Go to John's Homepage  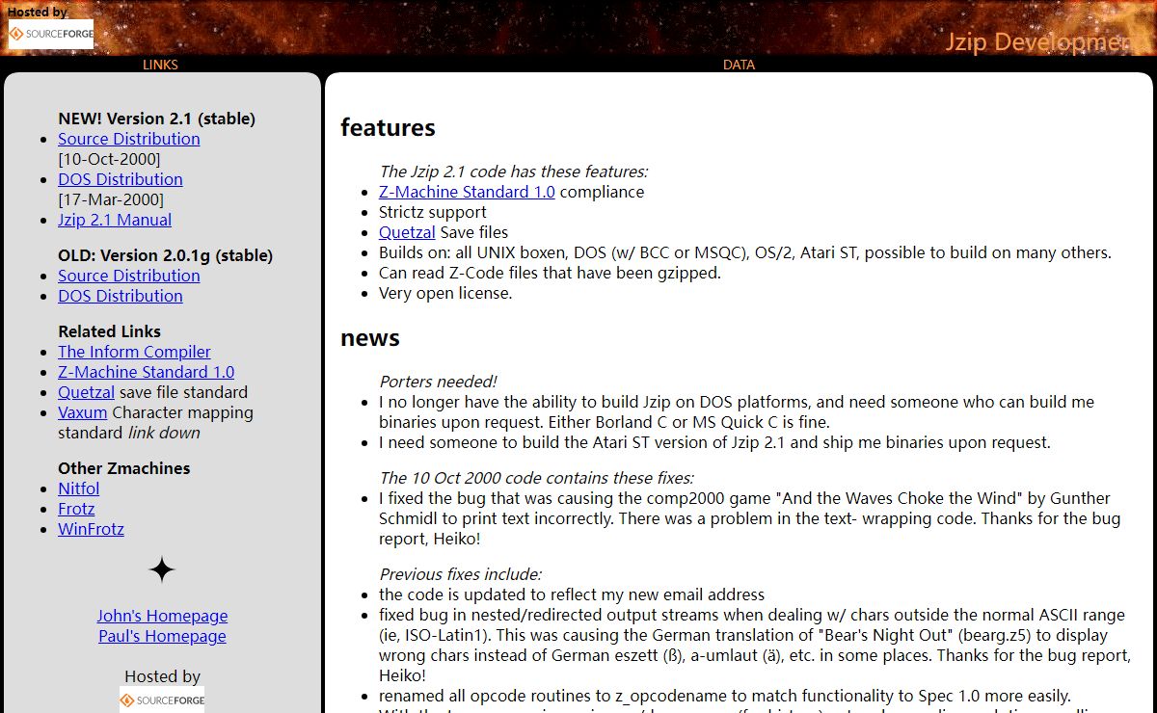(162, 616)
